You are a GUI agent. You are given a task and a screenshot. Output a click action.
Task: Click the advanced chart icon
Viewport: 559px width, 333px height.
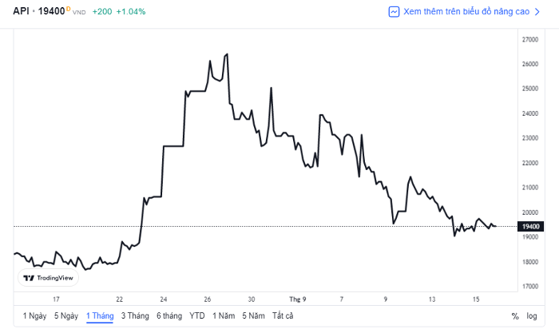coord(394,12)
